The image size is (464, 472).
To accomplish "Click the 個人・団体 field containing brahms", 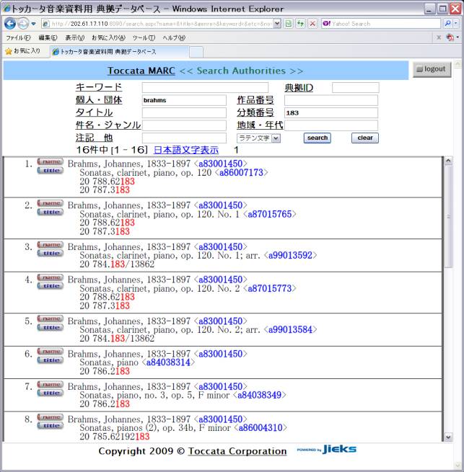I will (x=184, y=100).
